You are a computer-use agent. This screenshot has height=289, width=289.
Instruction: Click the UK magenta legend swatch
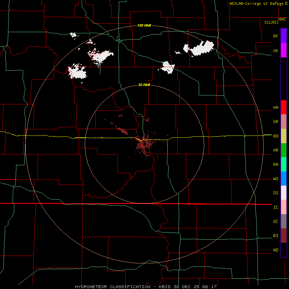point(284,50)
